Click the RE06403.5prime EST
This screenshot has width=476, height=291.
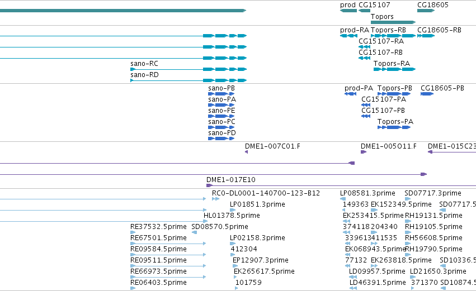coord(133,289)
